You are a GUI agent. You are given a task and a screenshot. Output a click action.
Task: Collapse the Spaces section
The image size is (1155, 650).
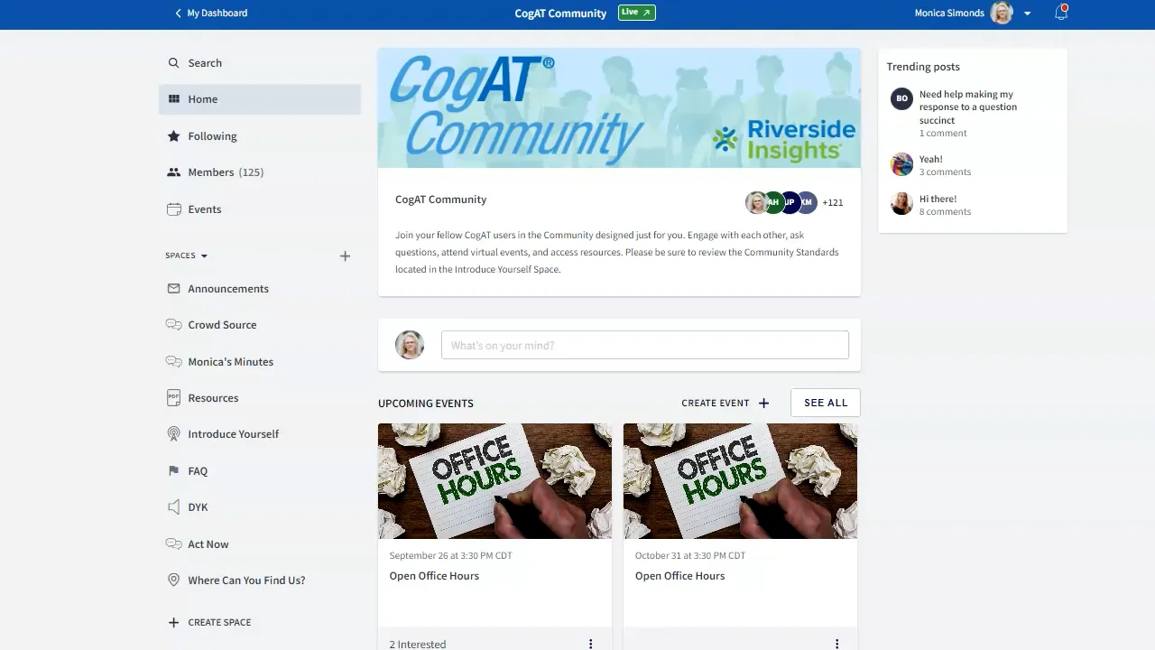187,255
